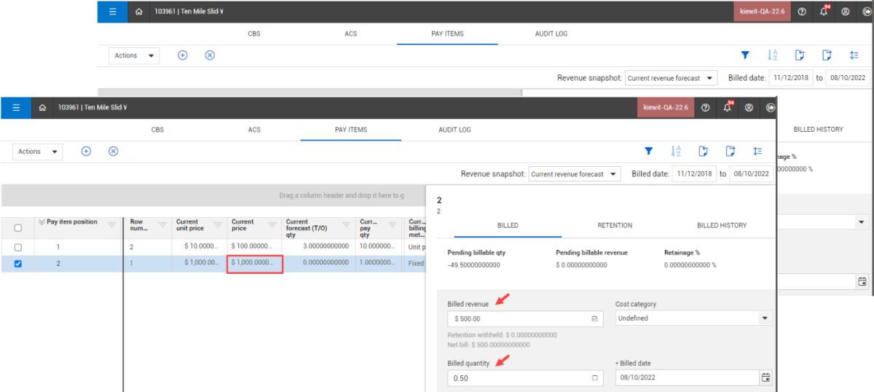Open the Actions dropdown in the foreground window
The image size is (874, 392).
38,152
